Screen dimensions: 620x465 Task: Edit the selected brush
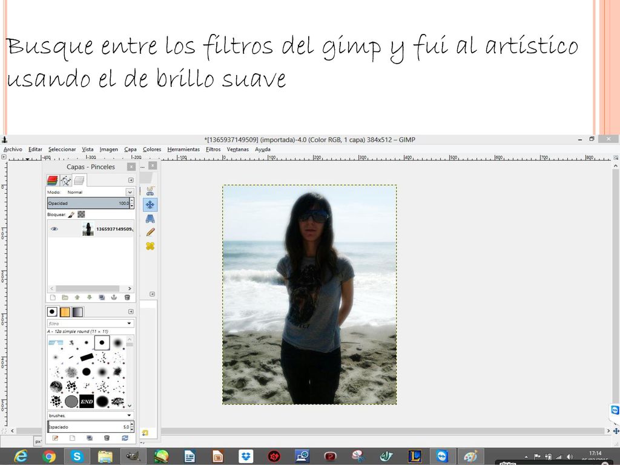55,438
